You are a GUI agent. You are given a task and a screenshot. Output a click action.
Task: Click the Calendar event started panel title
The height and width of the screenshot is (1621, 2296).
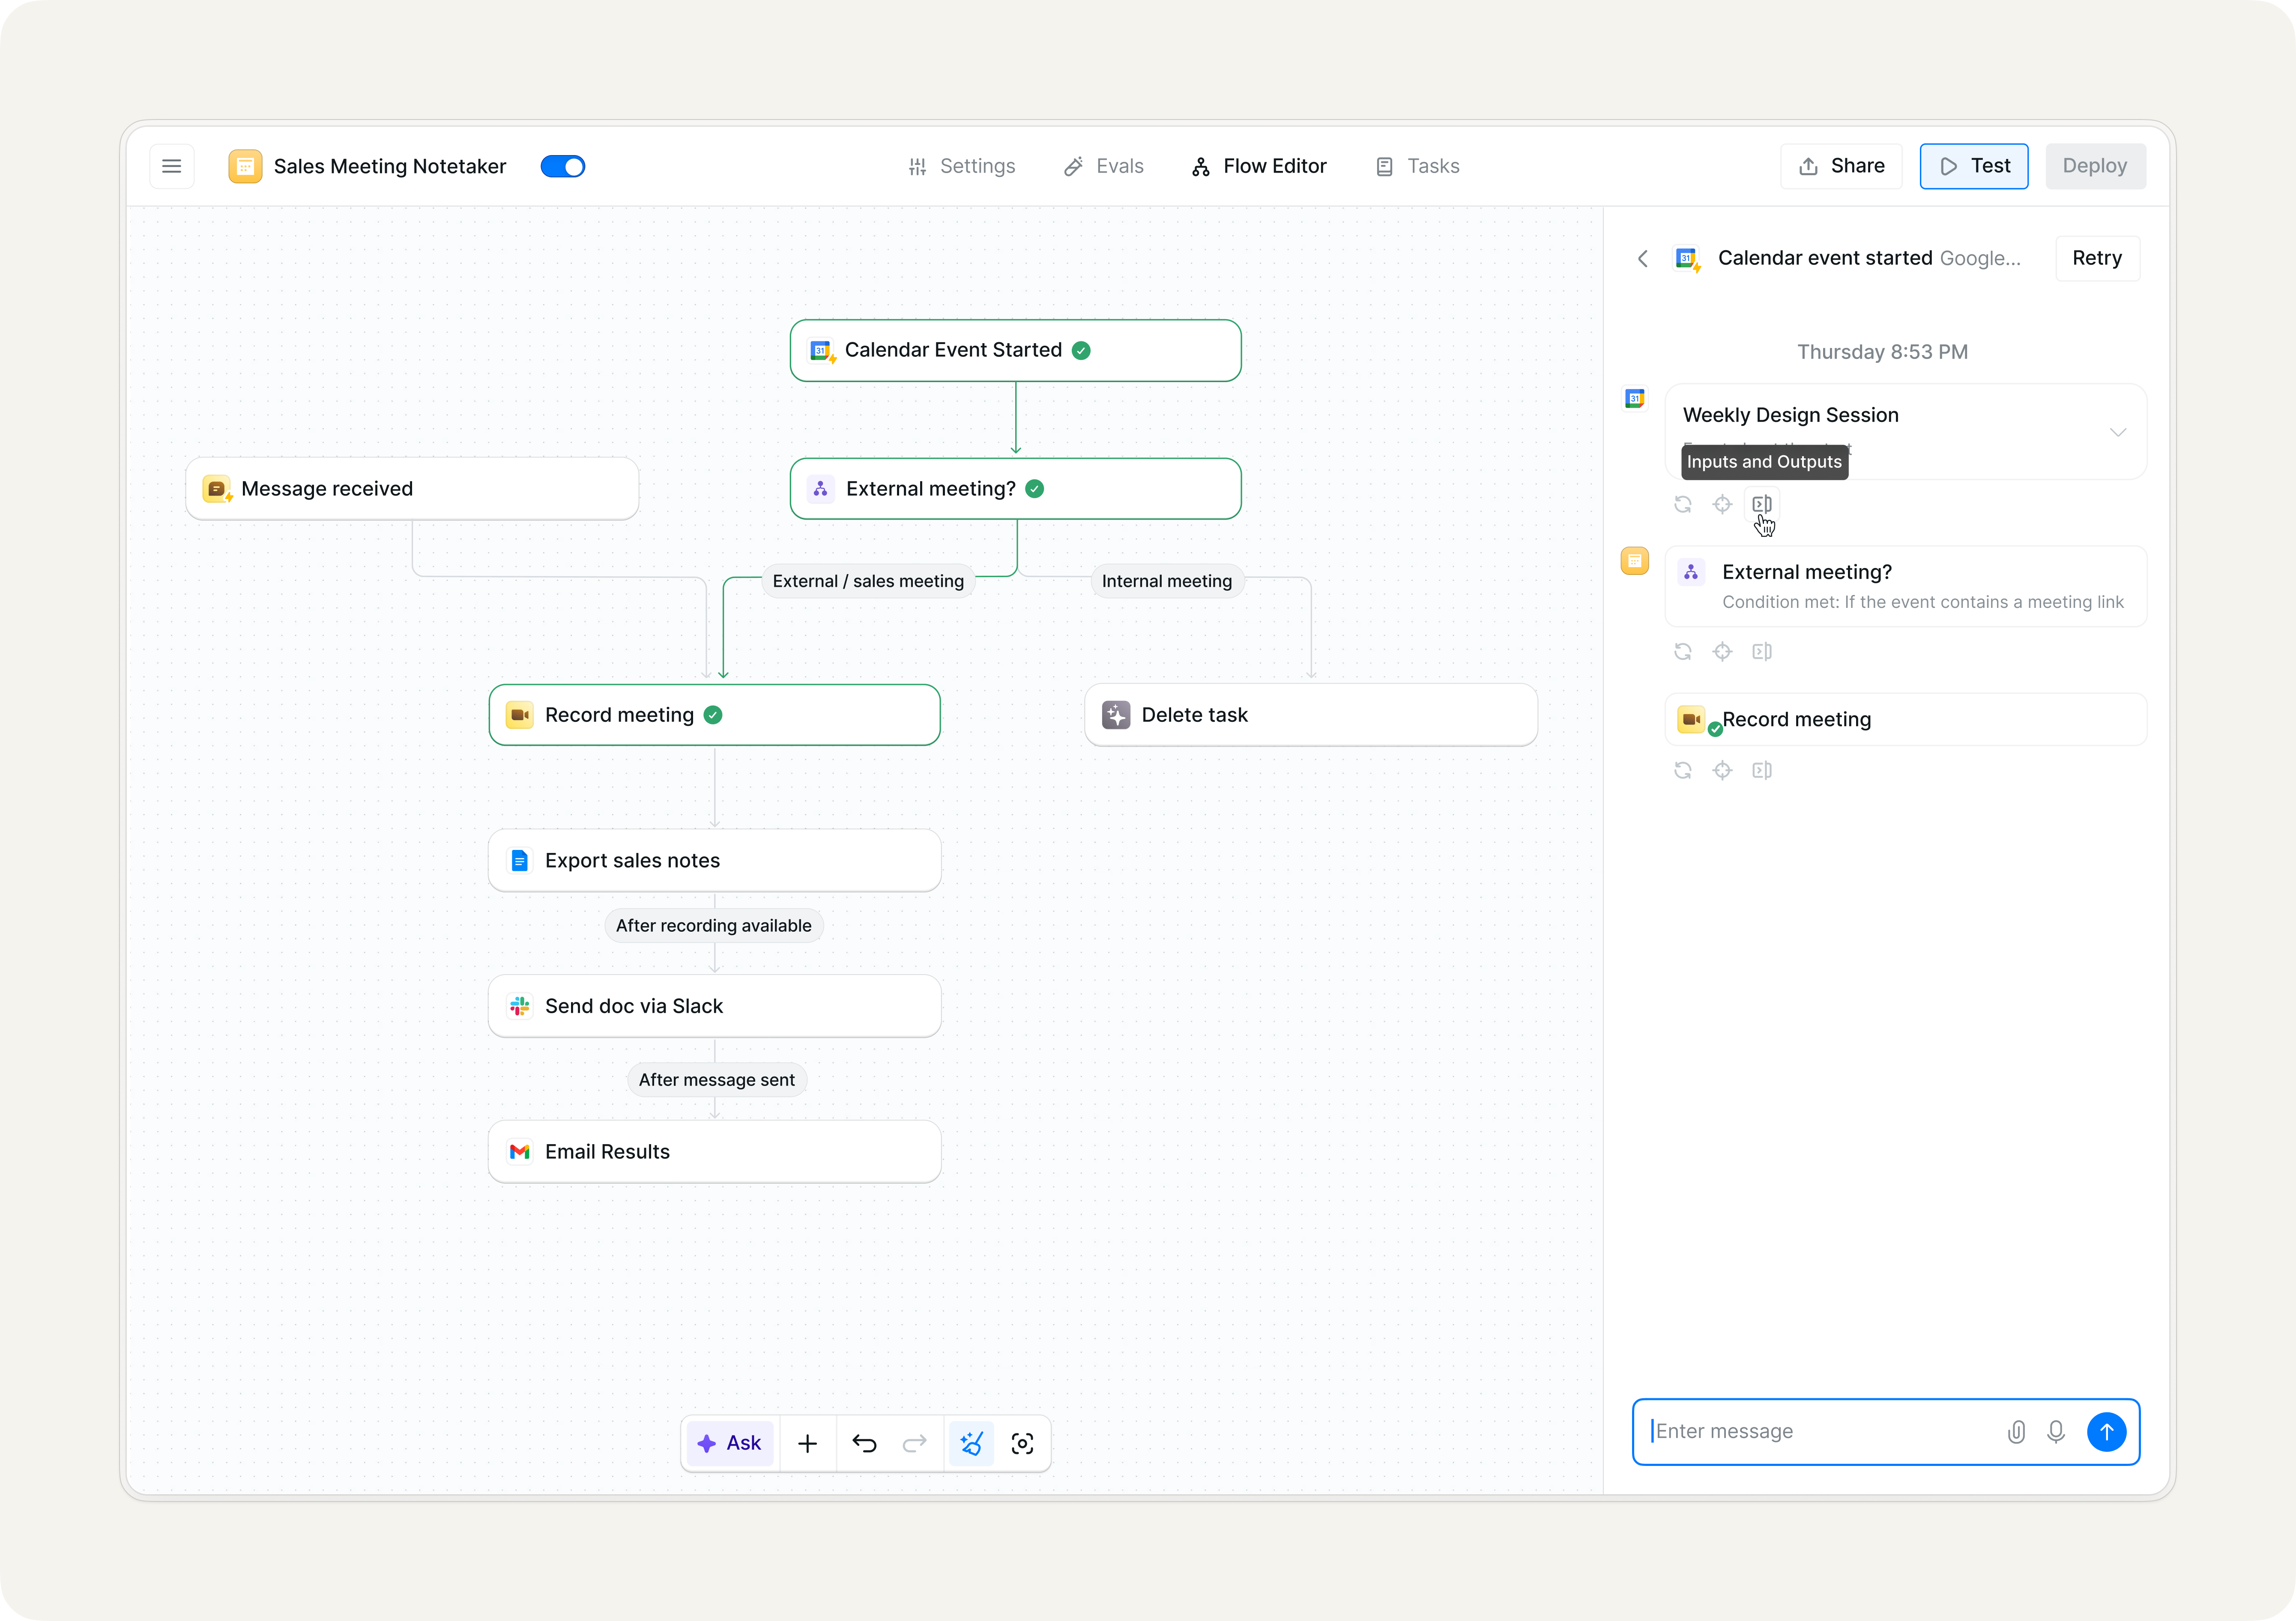point(1824,258)
